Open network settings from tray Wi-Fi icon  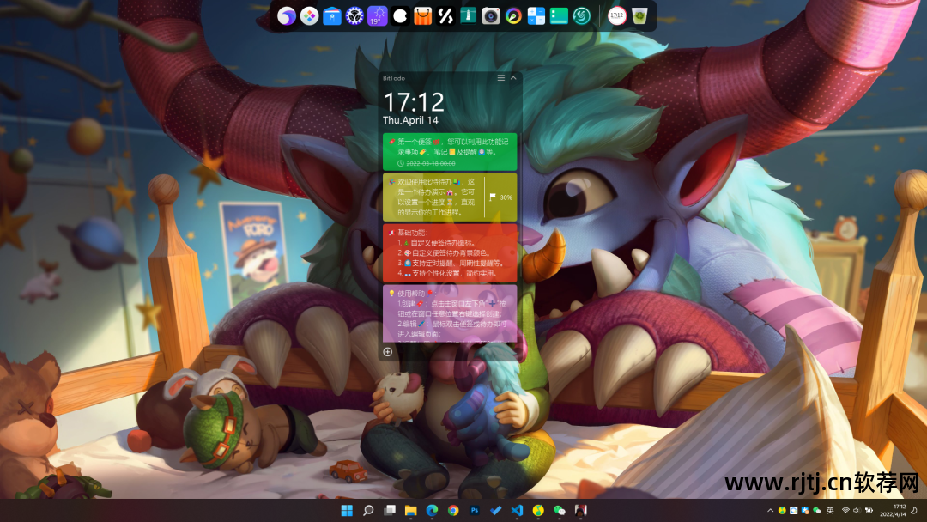pos(846,510)
